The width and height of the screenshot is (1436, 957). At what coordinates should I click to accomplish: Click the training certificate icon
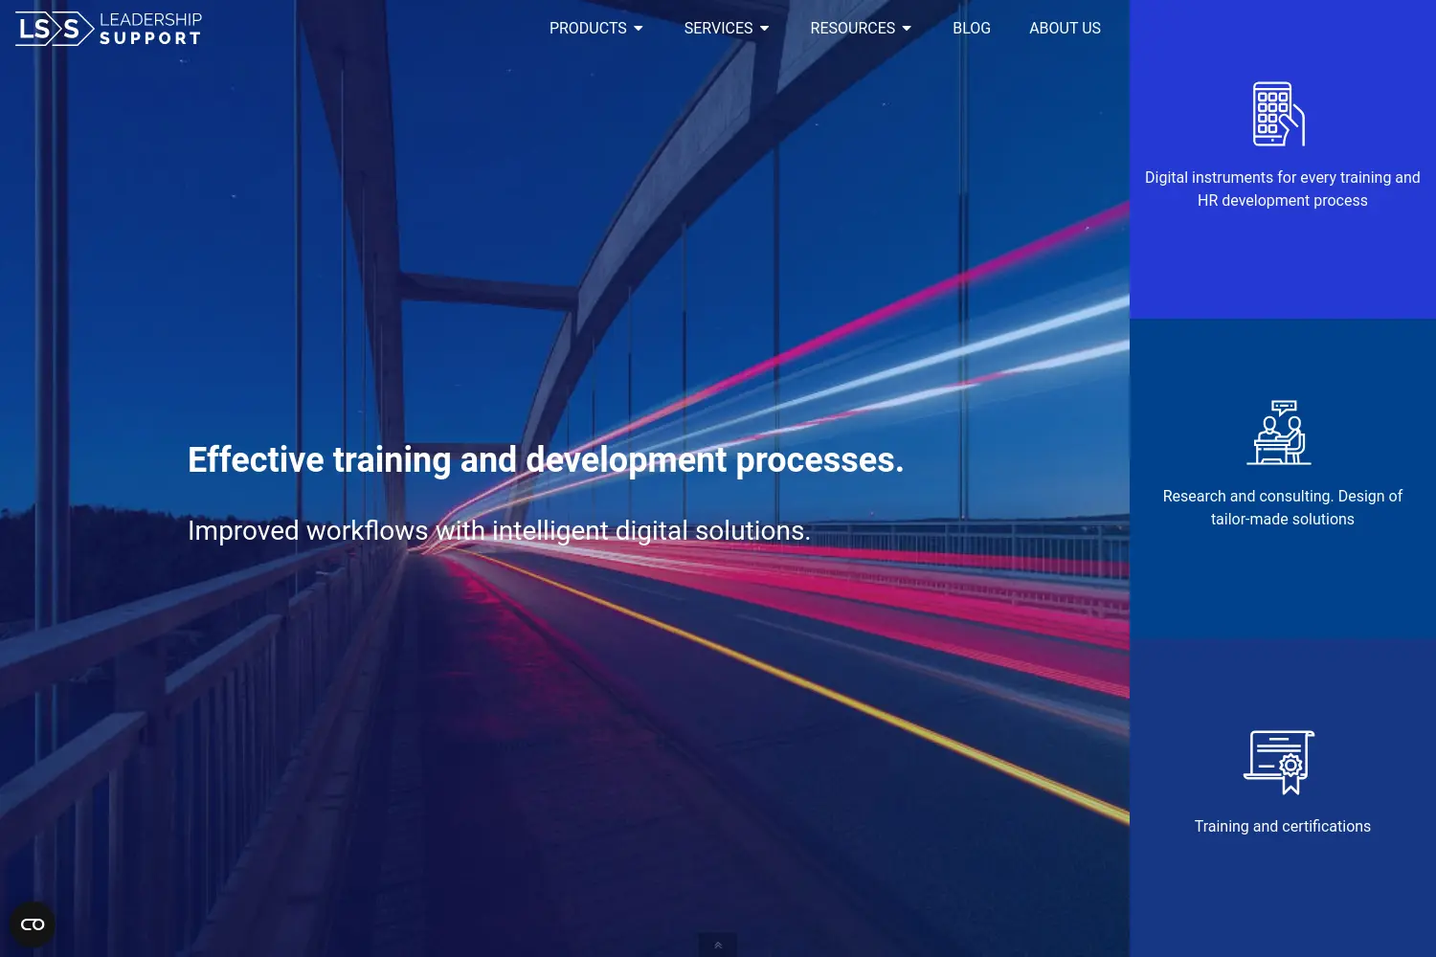[x=1279, y=762]
